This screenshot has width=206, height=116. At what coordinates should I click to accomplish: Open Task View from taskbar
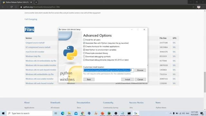pyautogui.click(x=56, y=113)
